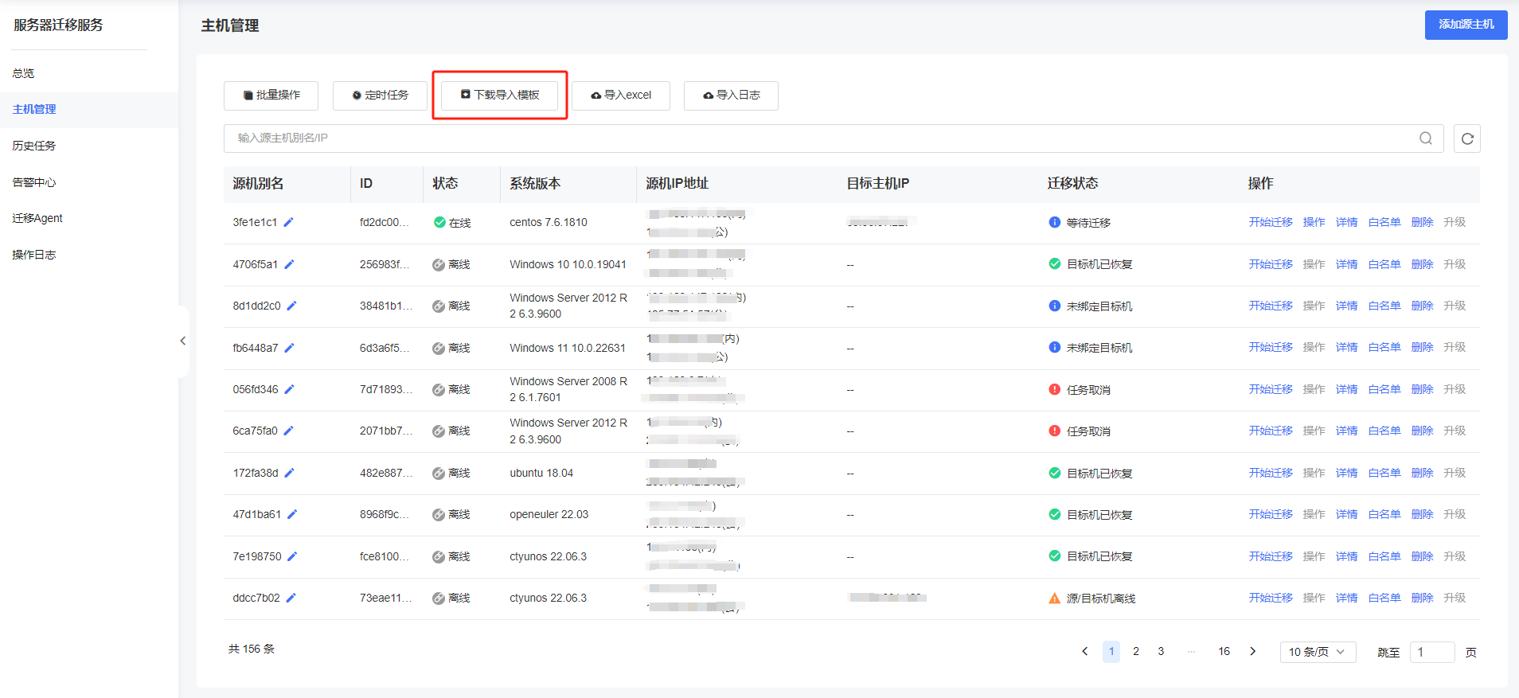Click 删除 for host fb6448a7
Image resolution: width=1519 pixels, height=698 pixels.
point(1422,347)
